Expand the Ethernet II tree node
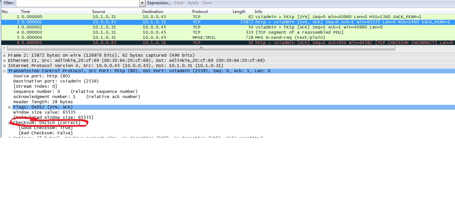This screenshot has height=198, width=455. pyautogui.click(x=4, y=60)
